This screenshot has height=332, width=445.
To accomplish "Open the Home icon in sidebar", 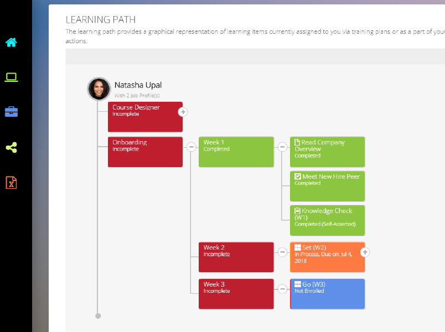I will point(11,42).
